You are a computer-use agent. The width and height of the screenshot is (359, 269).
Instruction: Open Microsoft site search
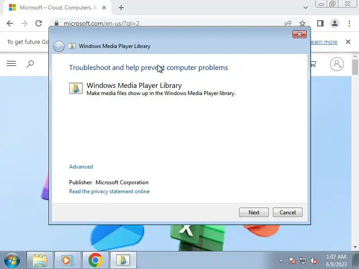pos(30,64)
